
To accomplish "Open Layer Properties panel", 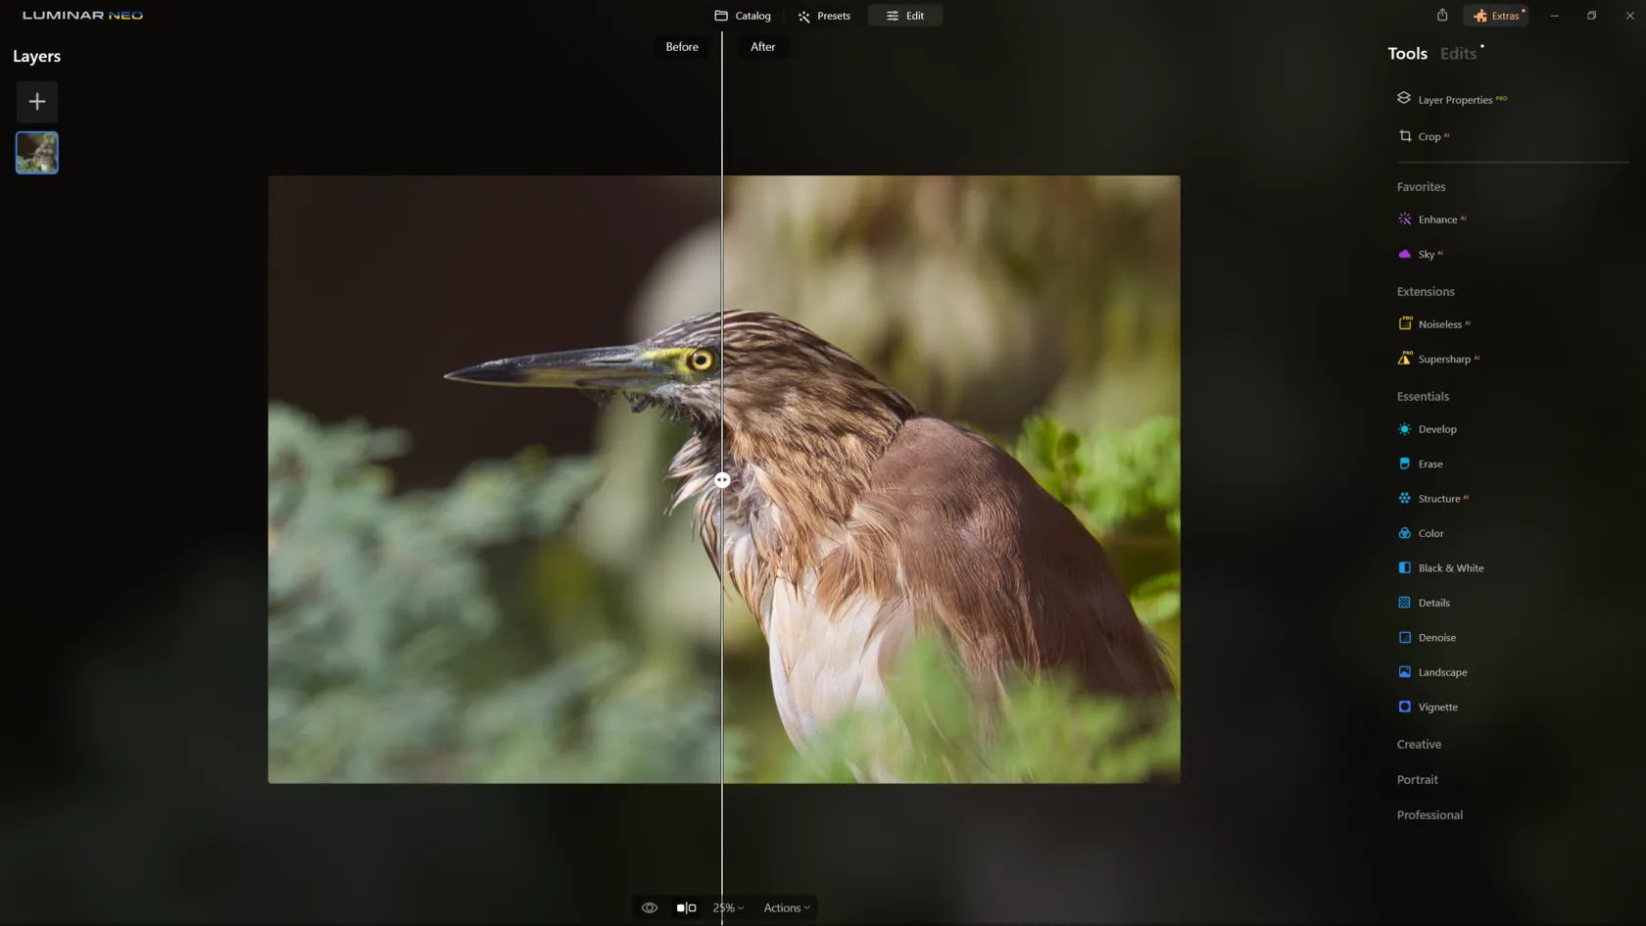I will [1454, 99].
